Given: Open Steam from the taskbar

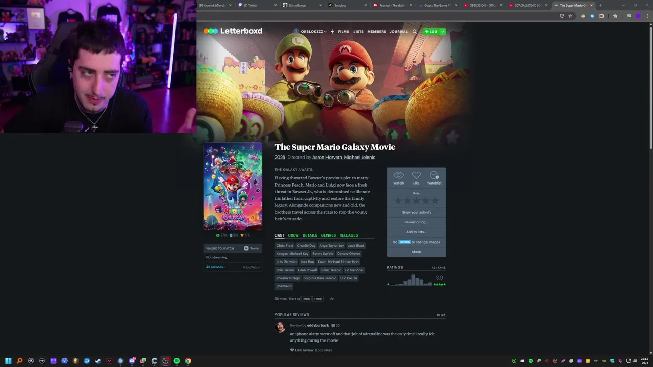Looking at the screenshot, I should coord(98,361).
